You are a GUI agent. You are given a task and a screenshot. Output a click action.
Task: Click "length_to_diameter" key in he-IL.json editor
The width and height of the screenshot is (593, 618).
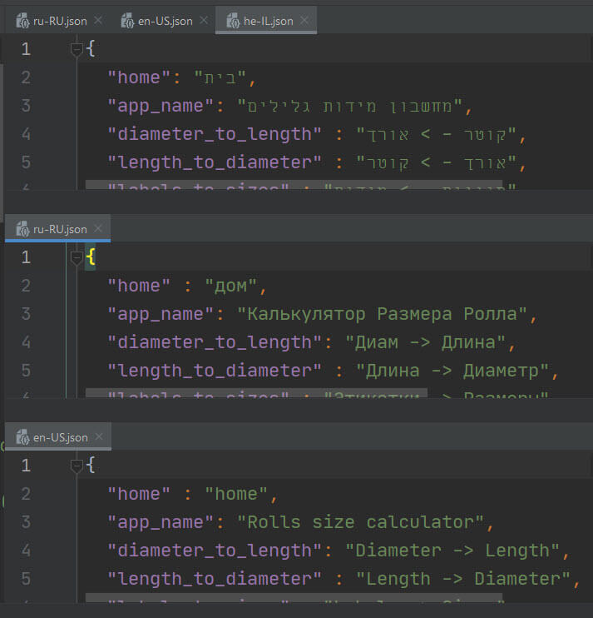pos(215,162)
